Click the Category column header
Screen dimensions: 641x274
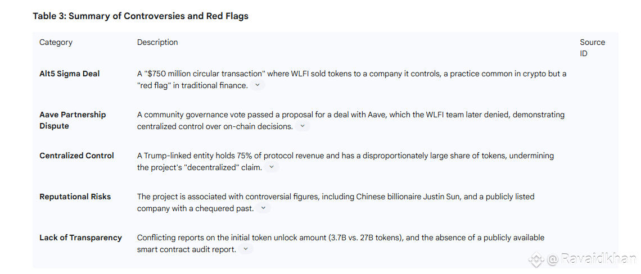pyautogui.click(x=56, y=43)
